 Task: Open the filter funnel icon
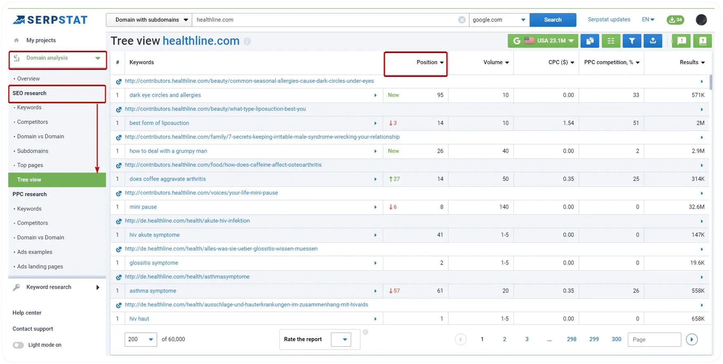(632, 41)
